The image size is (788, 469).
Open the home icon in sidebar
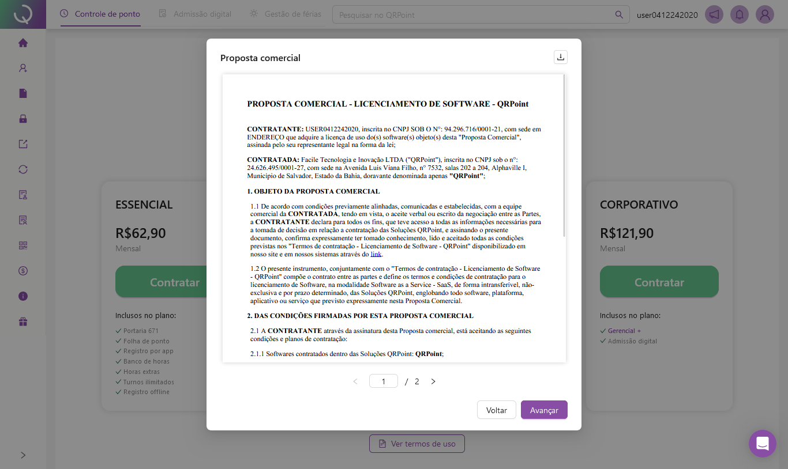point(23,43)
